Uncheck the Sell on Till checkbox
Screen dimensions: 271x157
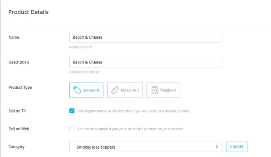72,111
